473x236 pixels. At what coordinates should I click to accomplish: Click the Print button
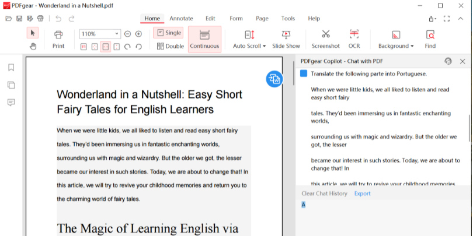(x=58, y=39)
